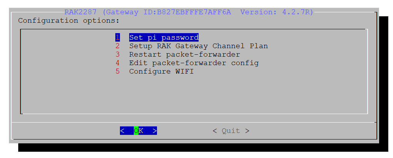The height and width of the screenshot is (158, 393).
Task: Click the left bracket beside Quit
Action: [215, 131]
